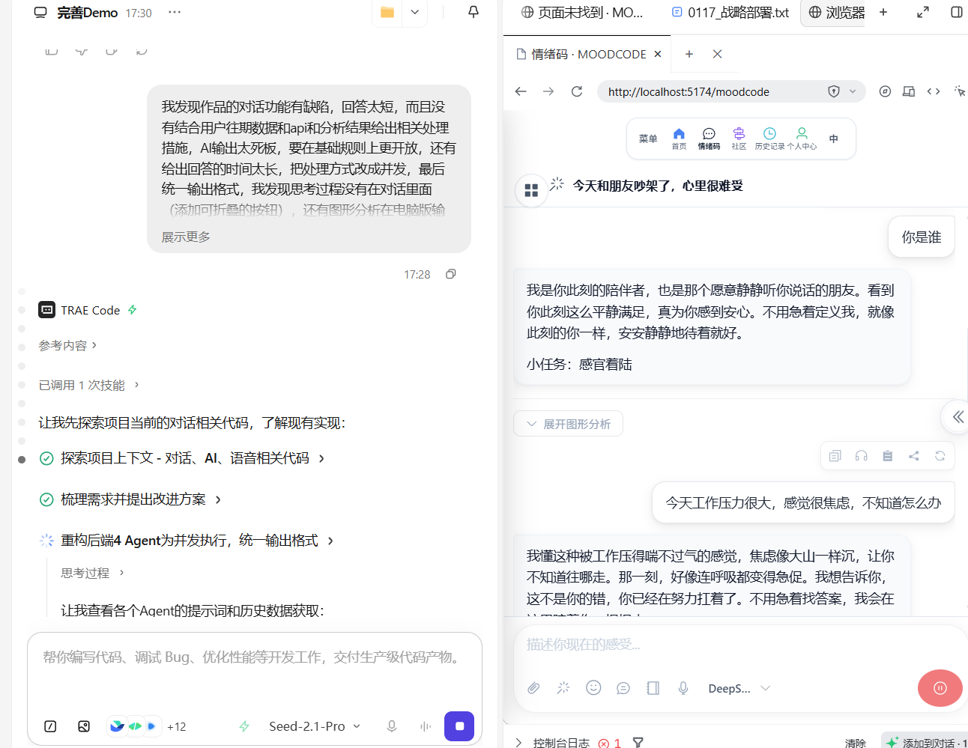
Task: Open 社区 in Moodcode nav
Action: click(x=739, y=139)
